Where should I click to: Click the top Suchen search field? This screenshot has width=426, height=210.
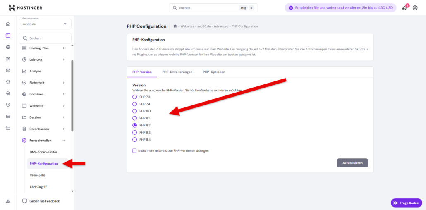(x=213, y=8)
